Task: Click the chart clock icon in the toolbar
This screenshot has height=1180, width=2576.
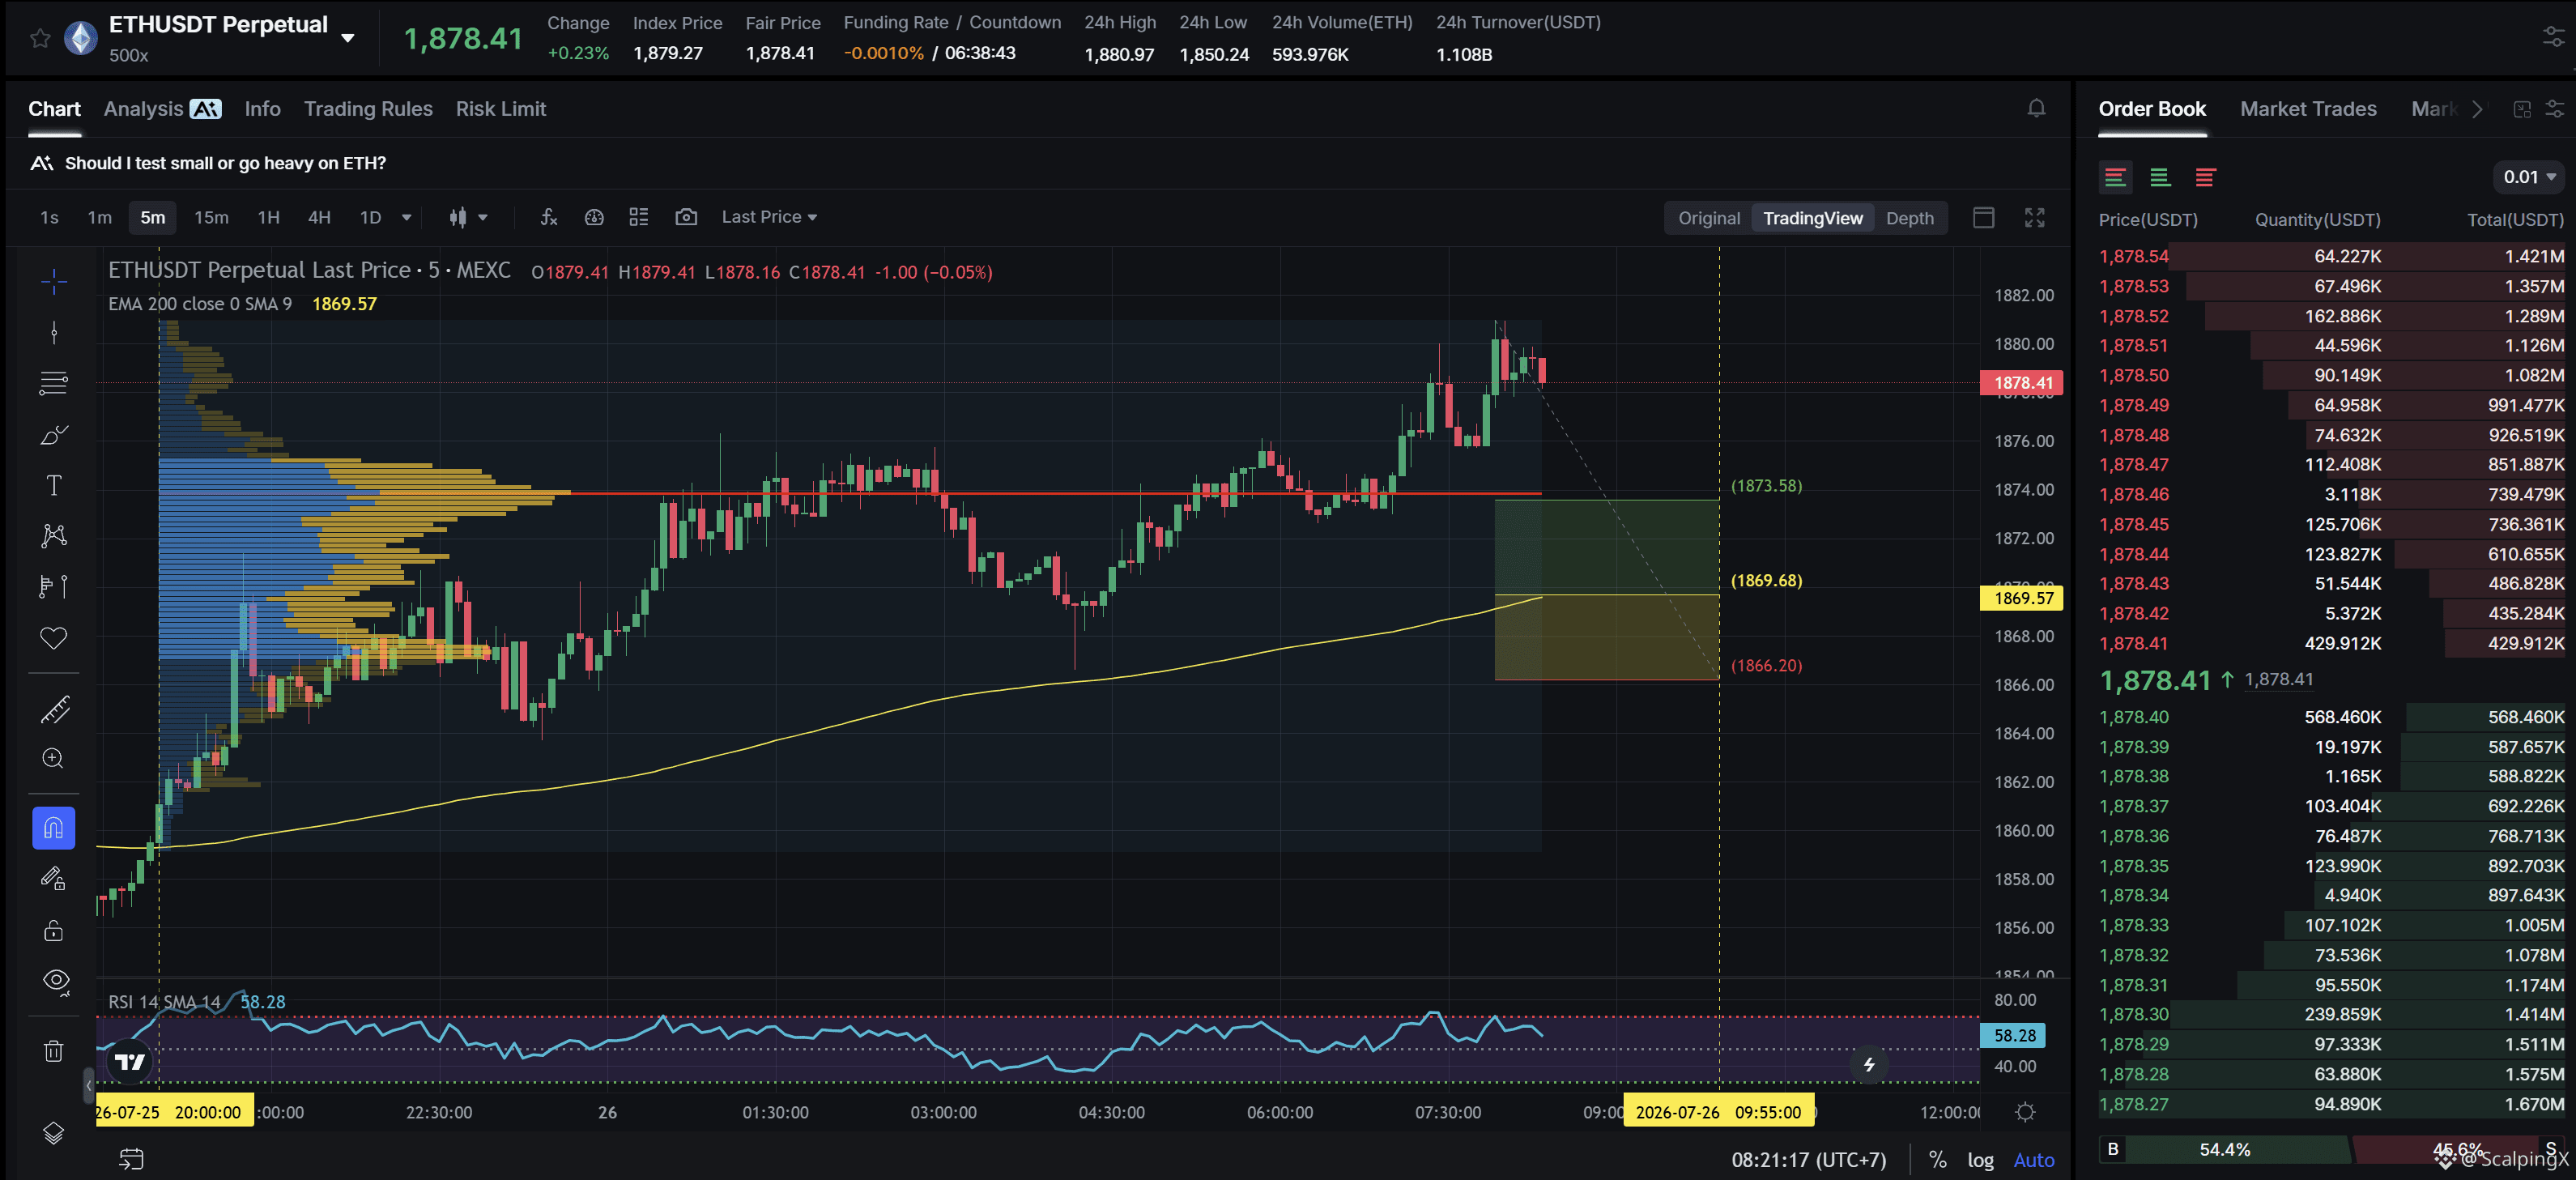Action: pyautogui.click(x=594, y=217)
